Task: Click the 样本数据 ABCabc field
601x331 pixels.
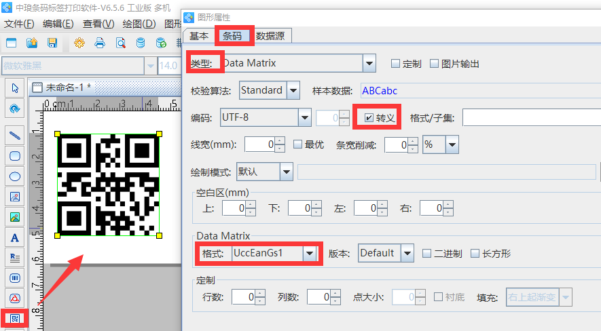Action: [x=481, y=91]
